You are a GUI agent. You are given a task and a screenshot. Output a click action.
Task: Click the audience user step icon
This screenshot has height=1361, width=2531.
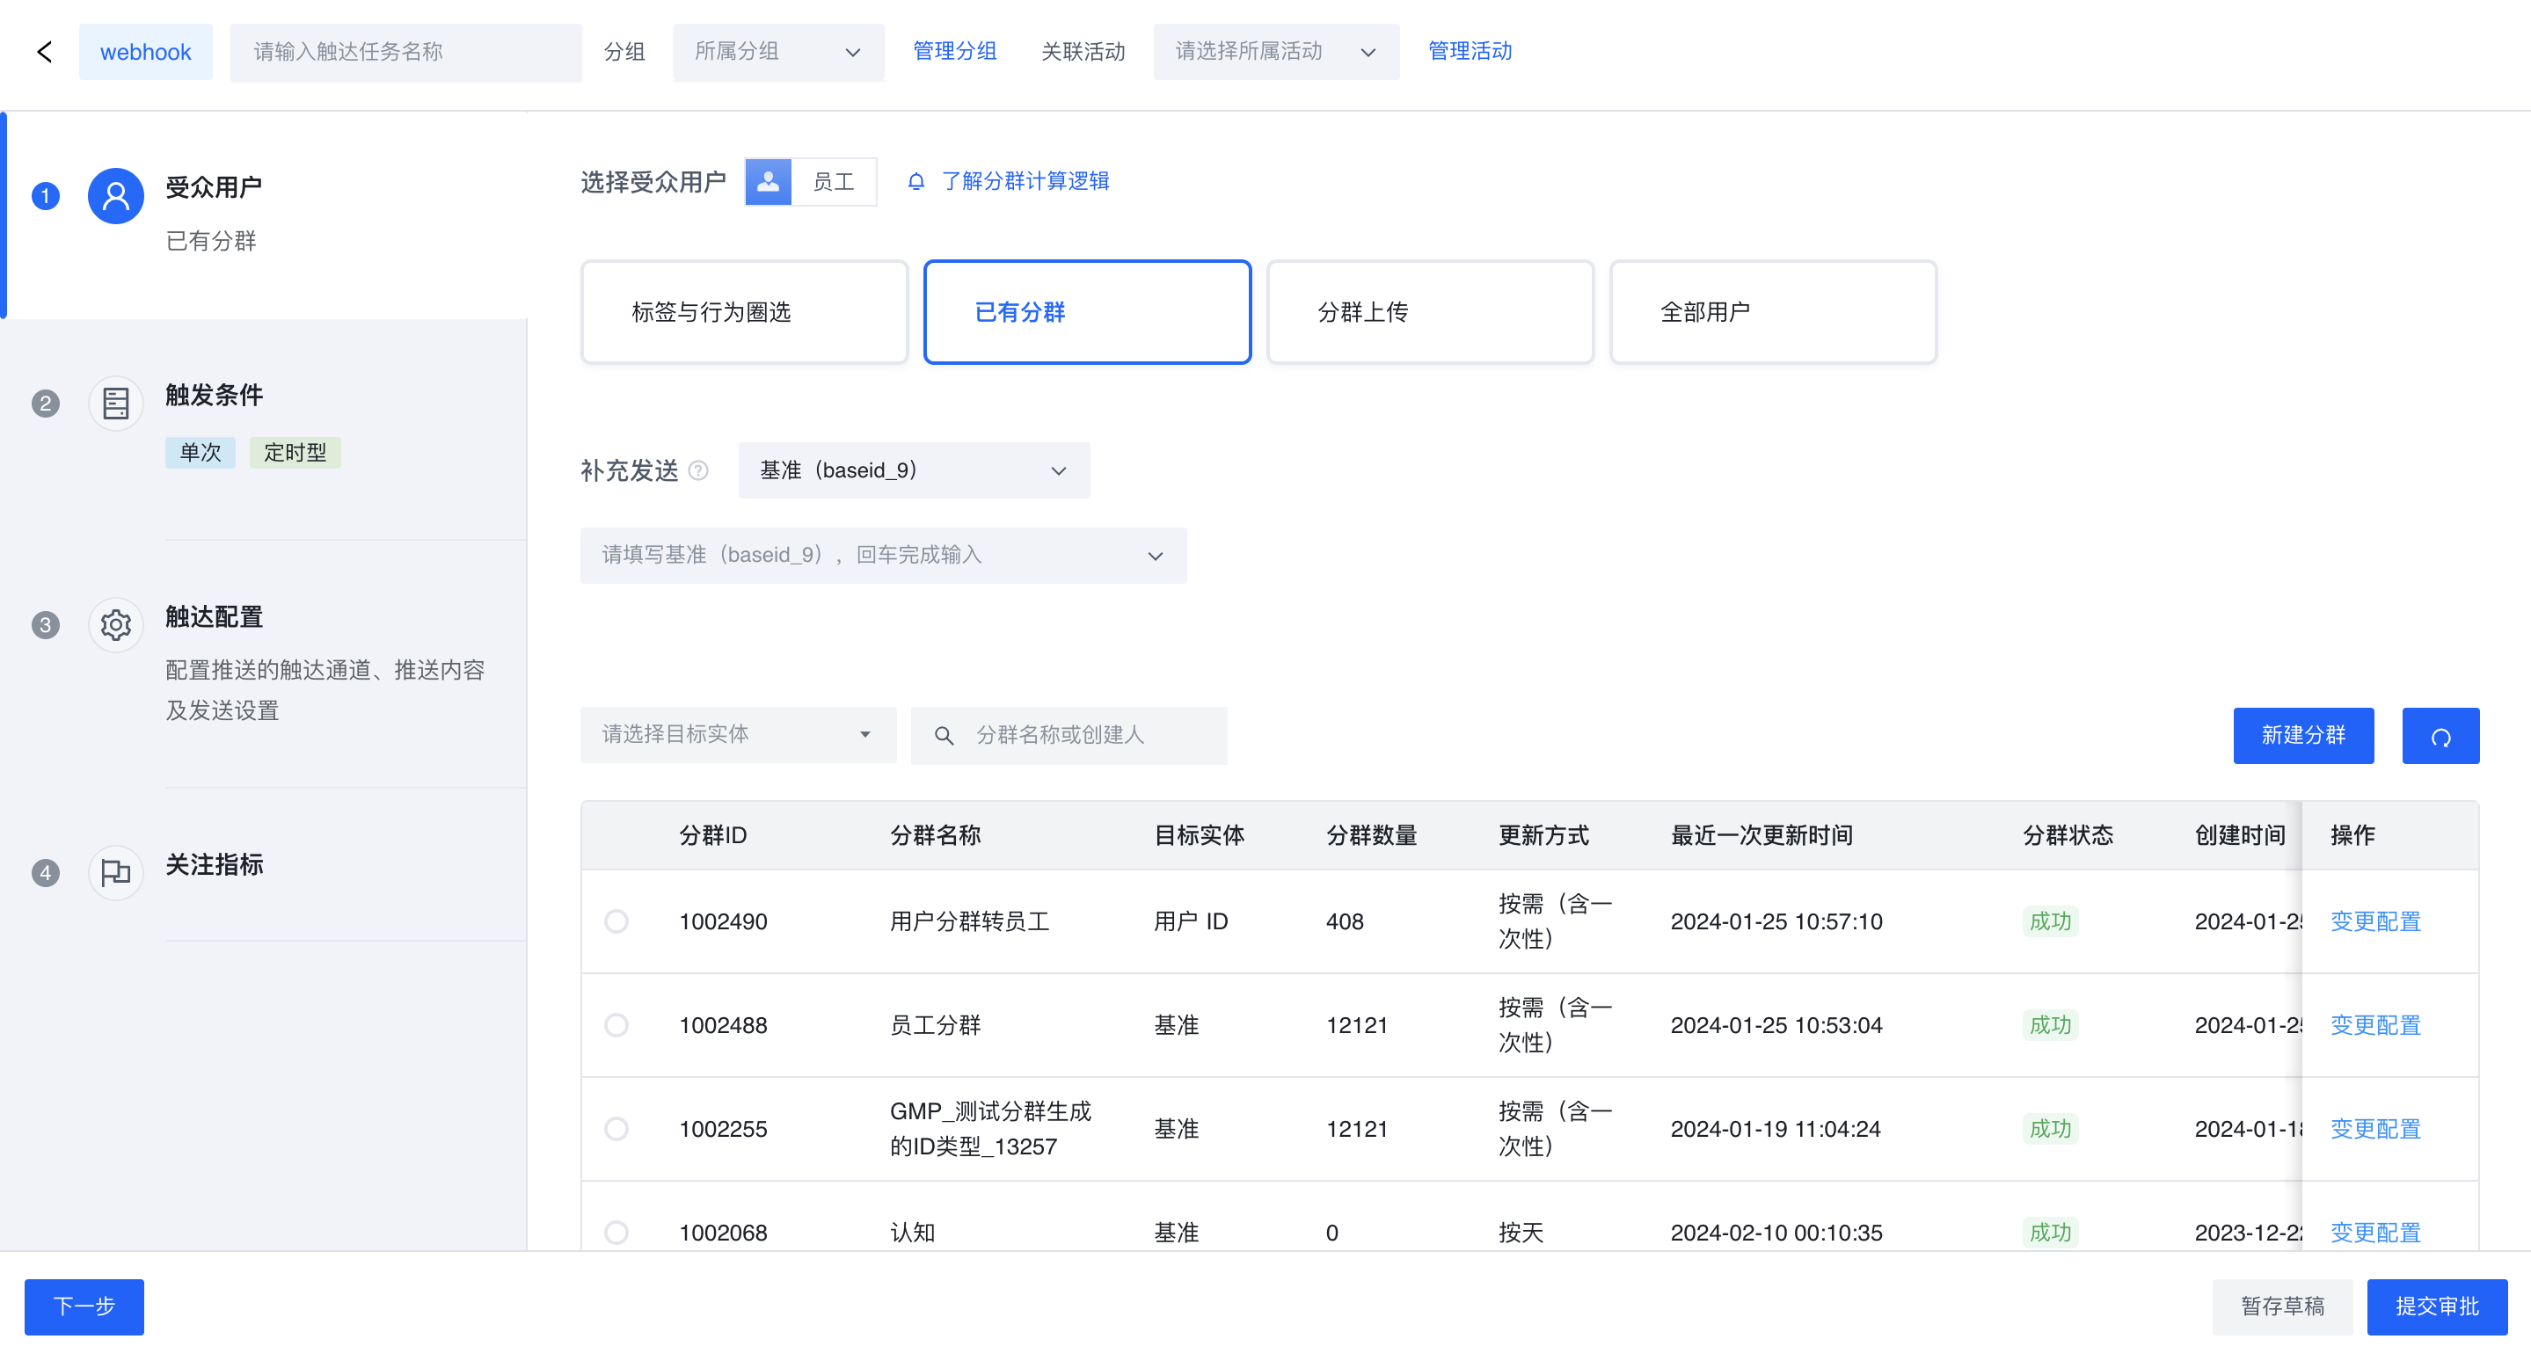[115, 195]
